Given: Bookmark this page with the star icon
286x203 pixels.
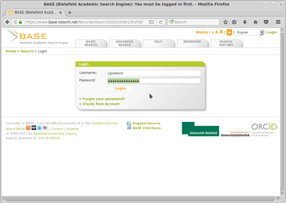Looking at the screenshot, I should (225, 22).
